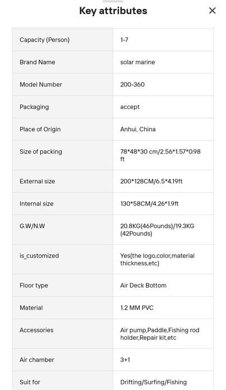Viewport: 226px width, 390px height.
Task: Select the 1.2 MM PVC material value
Action: click(136, 308)
